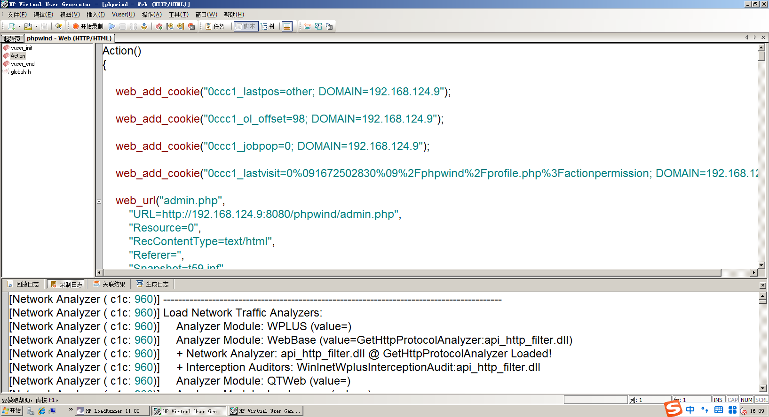Toggle the output window pane button
769x417 pixels.
coord(287,26)
